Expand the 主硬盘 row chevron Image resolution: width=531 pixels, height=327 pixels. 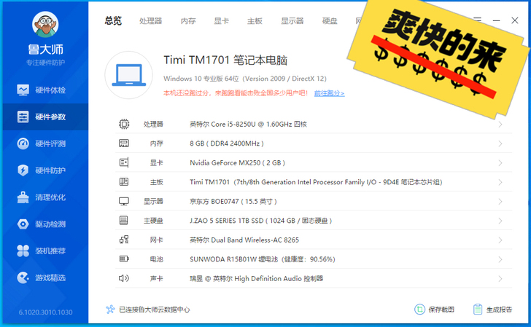[x=500, y=221]
